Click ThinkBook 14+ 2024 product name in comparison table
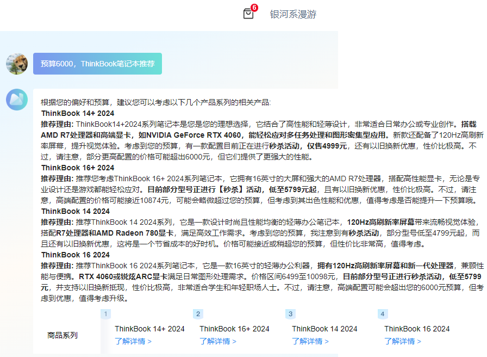The image size is (487, 357). click(149, 329)
